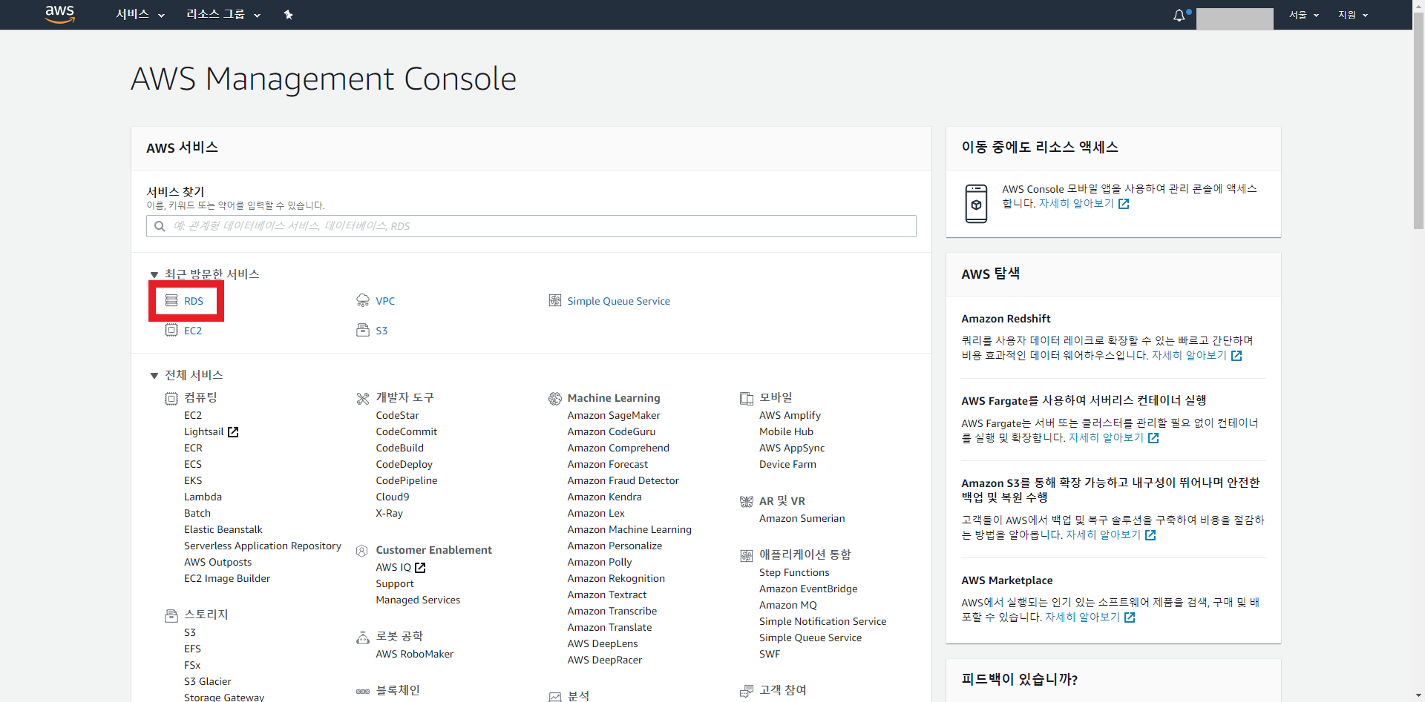Focus the 서비스 찾기 search field
Screen dimensions: 1425x702
[531, 226]
